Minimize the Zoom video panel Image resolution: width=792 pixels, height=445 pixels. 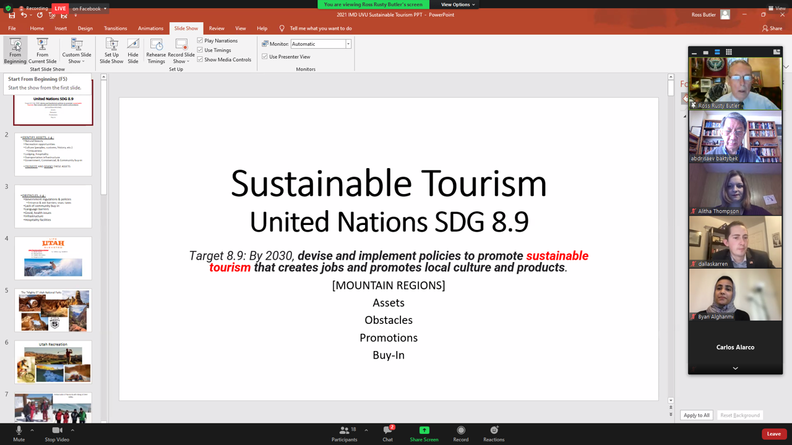tap(694, 52)
